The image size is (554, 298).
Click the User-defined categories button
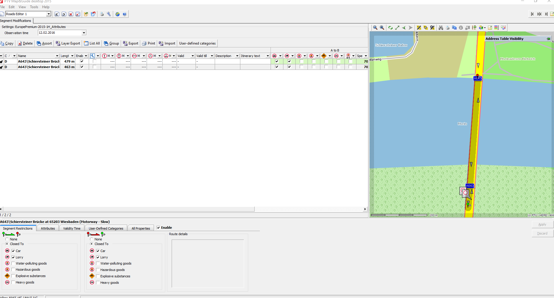click(x=197, y=43)
